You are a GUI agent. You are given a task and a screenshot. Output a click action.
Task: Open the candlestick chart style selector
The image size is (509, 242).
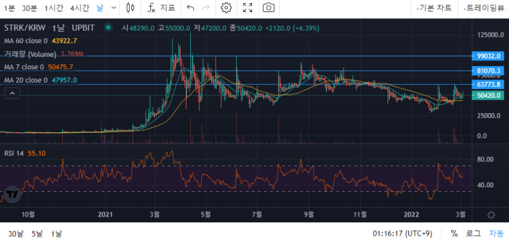click(130, 8)
